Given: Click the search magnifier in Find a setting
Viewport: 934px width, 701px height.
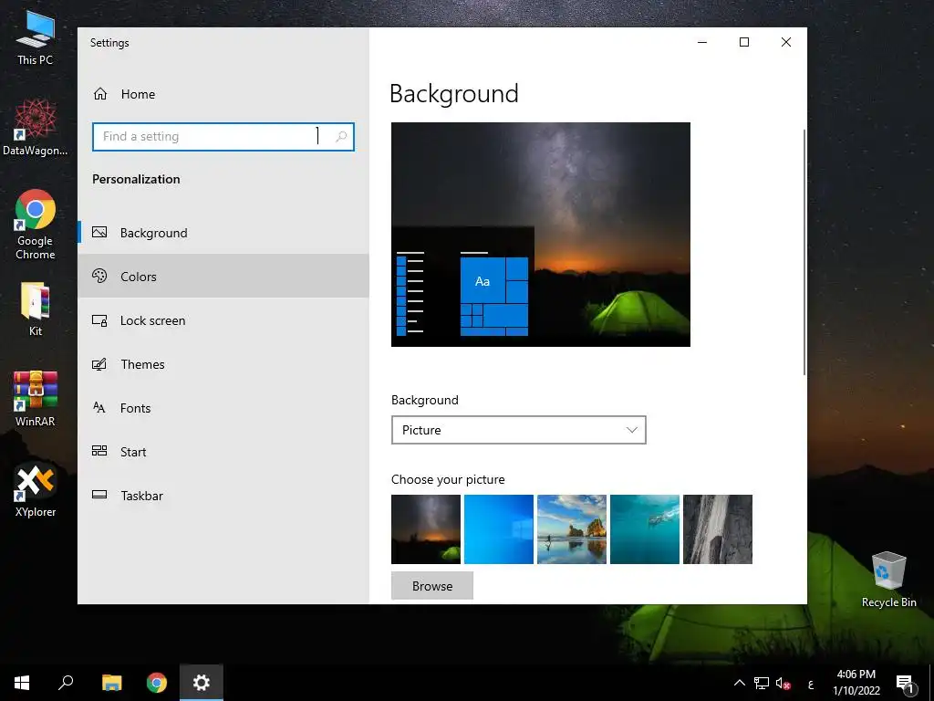Looking at the screenshot, I should (341, 137).
